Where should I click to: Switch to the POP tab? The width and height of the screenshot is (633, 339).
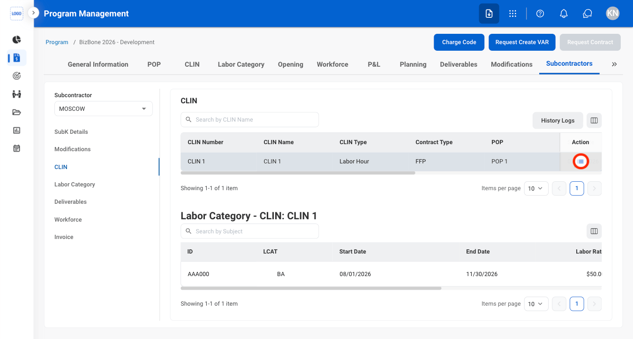(x=154, y=64)
